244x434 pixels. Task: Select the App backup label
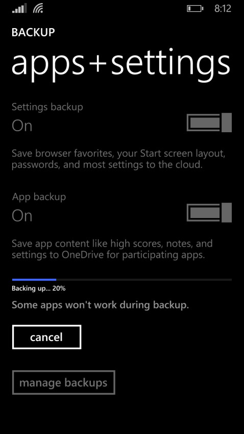(x=39, y=197)
